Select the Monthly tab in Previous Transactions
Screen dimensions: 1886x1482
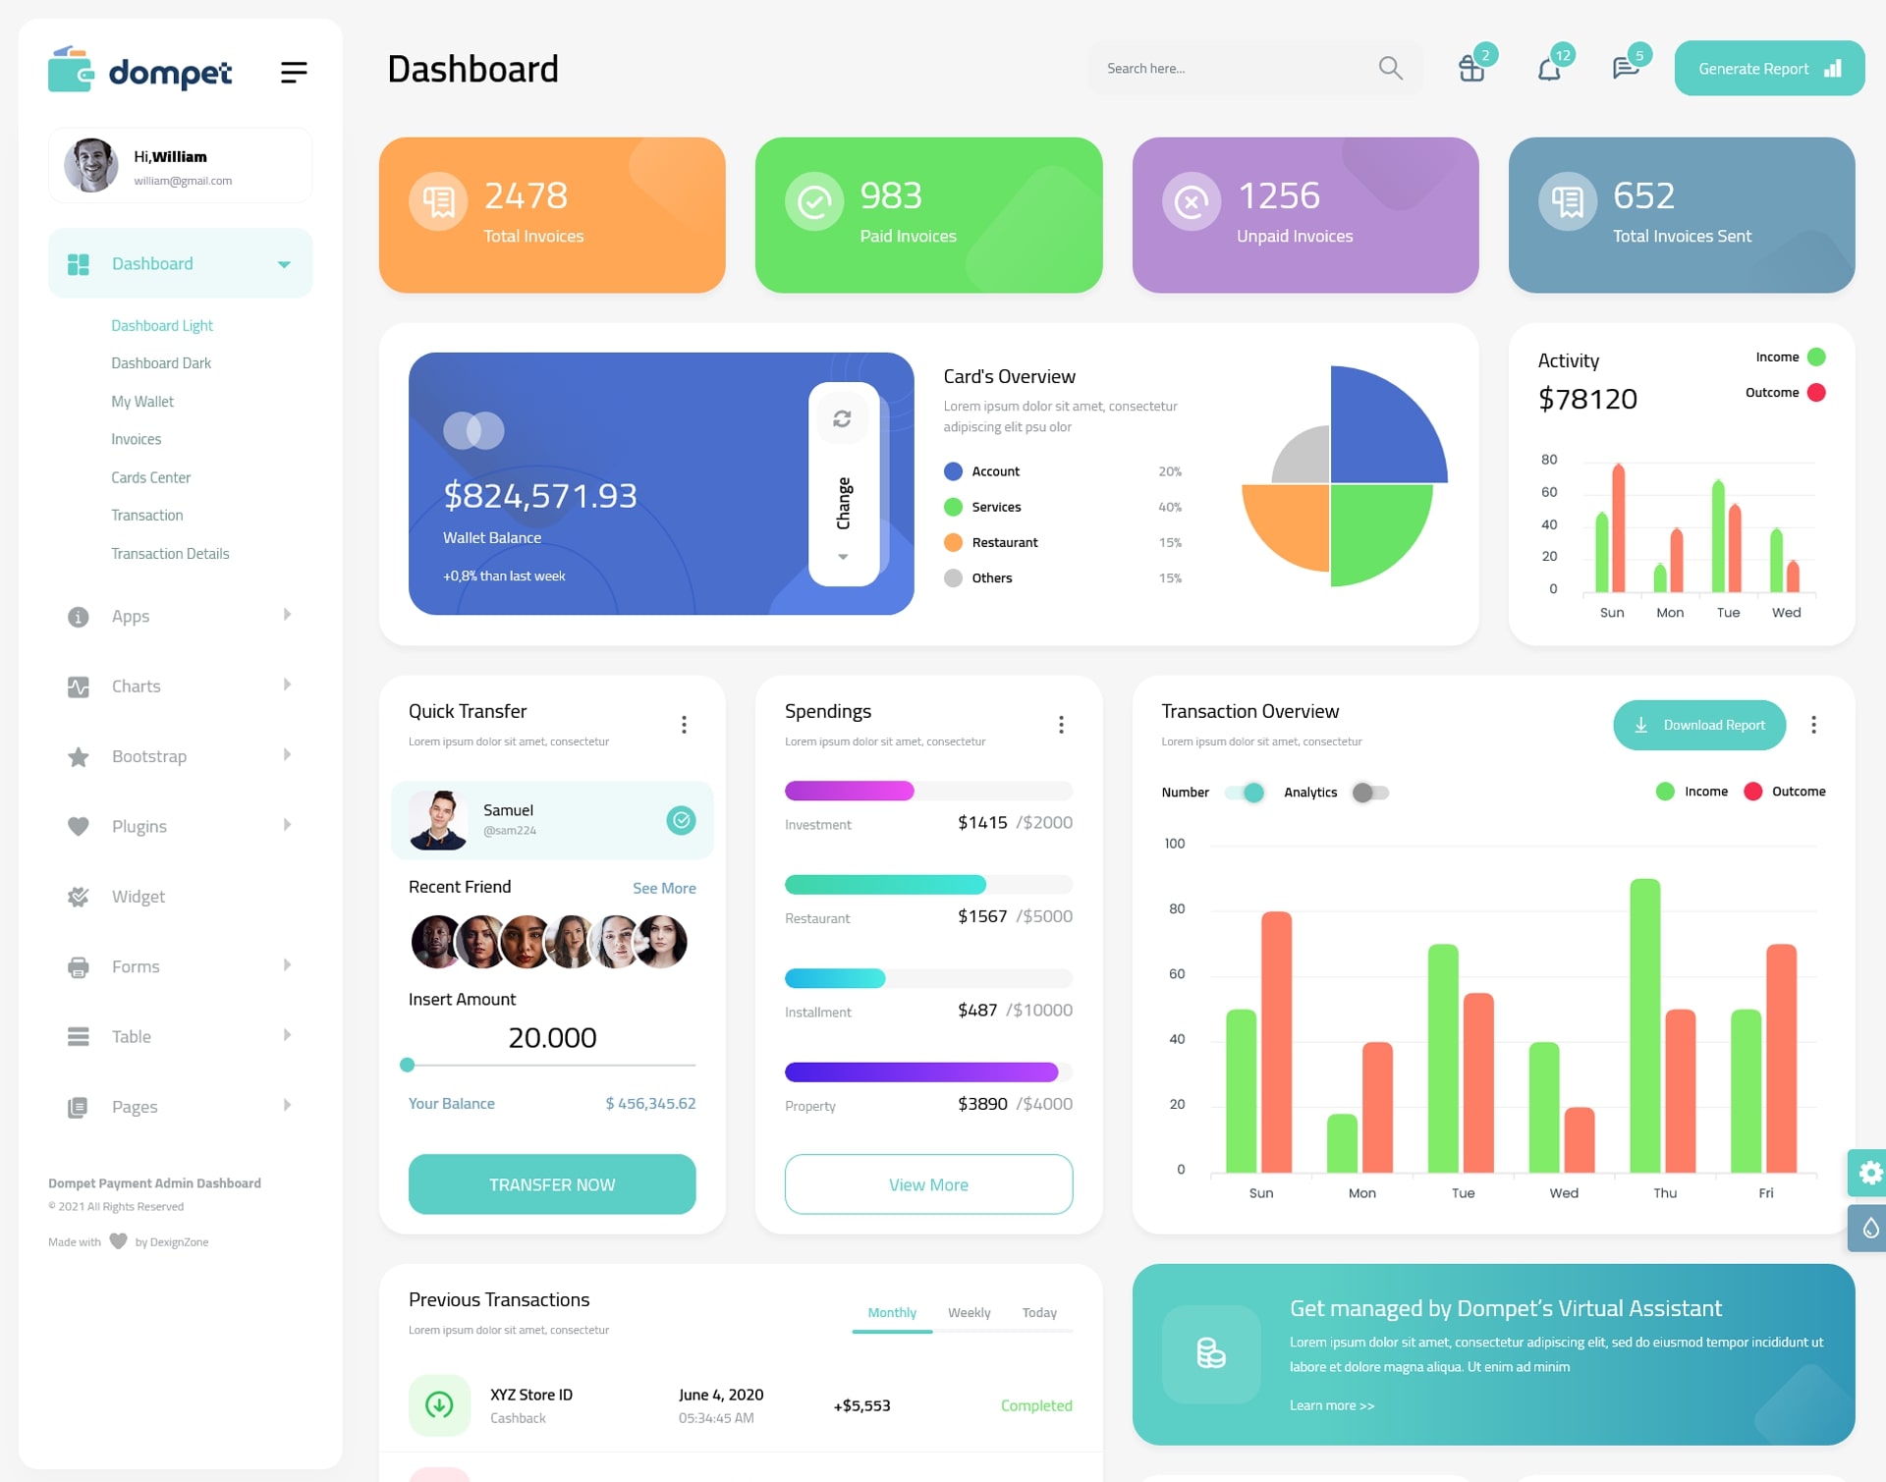pos(889,1312)
